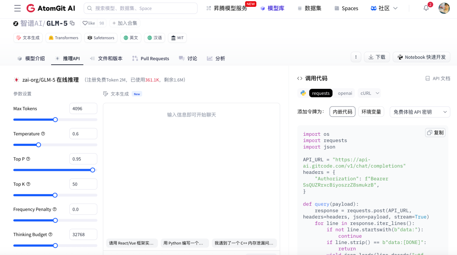Launch Notebook 快速开发

point(421,57)
